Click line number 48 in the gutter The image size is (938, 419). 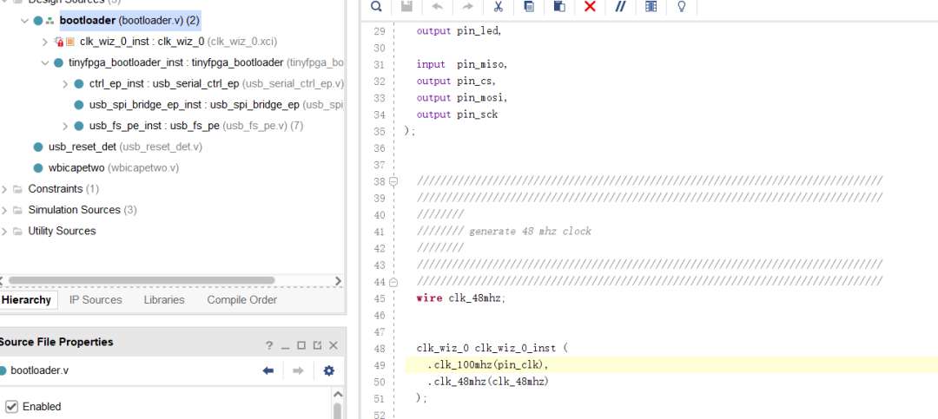click(380, 349)
